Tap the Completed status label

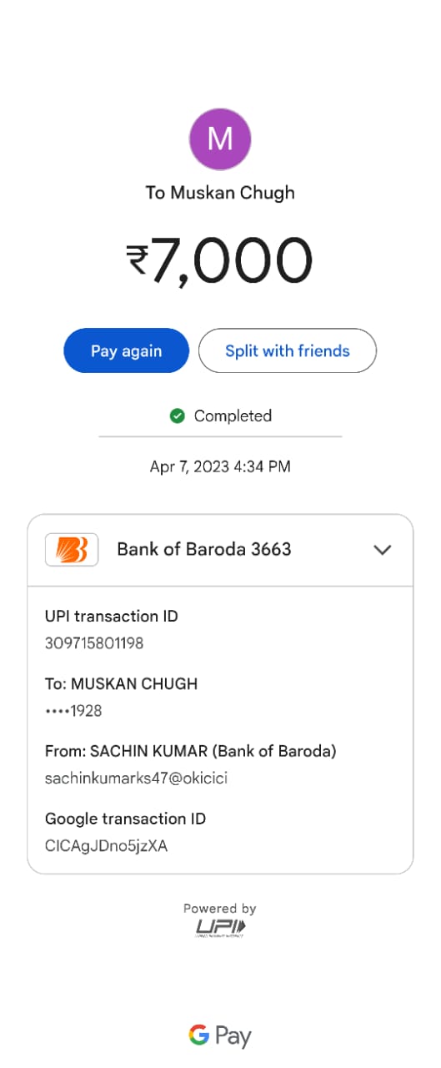(233, 416)
